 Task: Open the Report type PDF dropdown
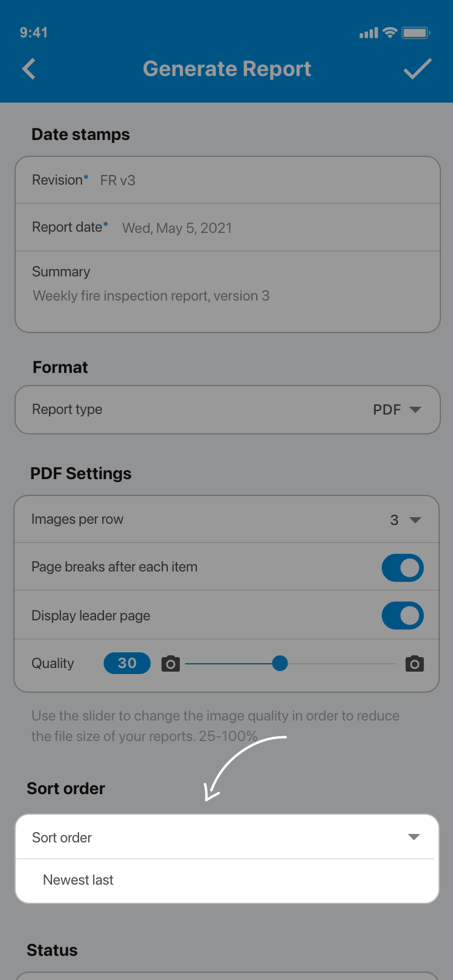click(397, 410)
